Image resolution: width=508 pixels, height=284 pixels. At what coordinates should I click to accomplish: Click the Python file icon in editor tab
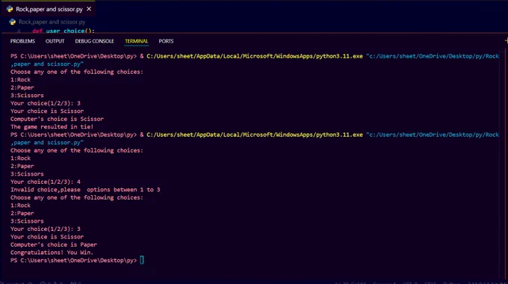(10, 9)
